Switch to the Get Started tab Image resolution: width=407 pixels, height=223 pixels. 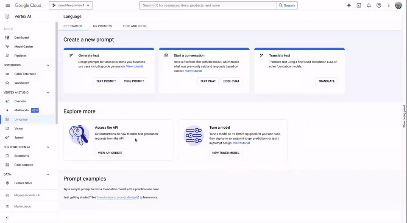[x=72, y=26]
